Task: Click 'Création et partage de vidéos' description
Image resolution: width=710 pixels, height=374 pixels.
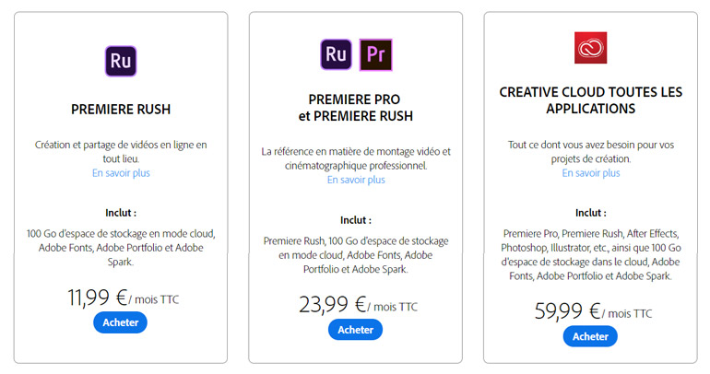Action: click(121, 151)
